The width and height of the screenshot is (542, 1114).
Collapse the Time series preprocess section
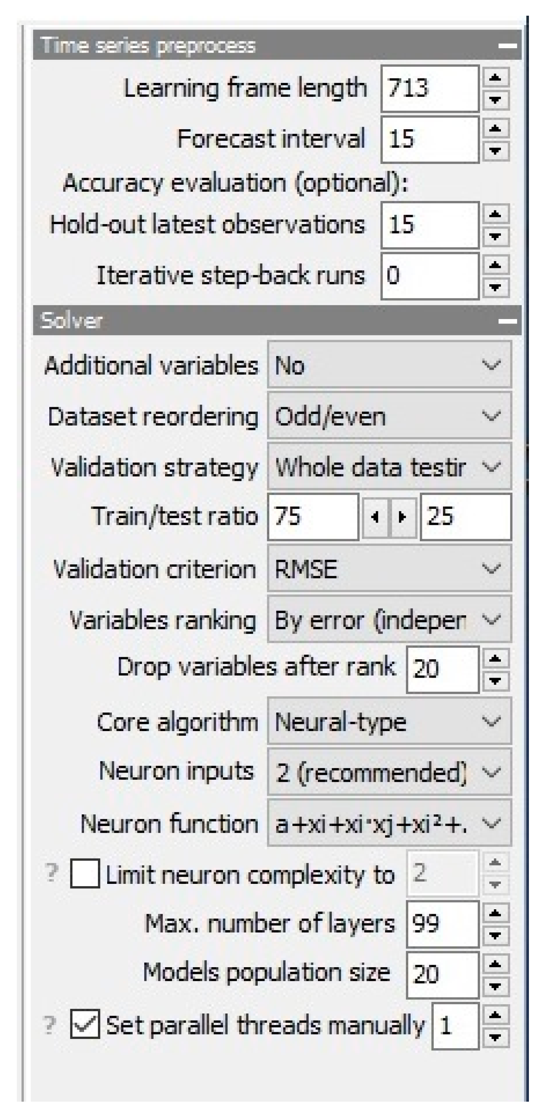pyautogui.click(x=508, y=46)
